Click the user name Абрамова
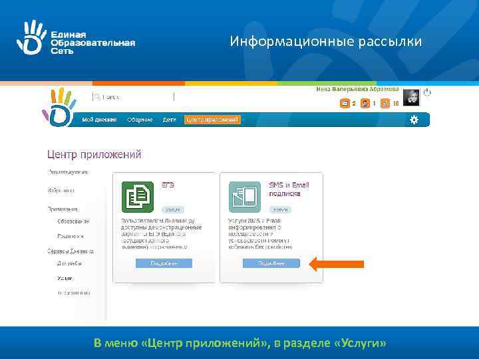Screen dimensions: 479x359 (357, 89)
